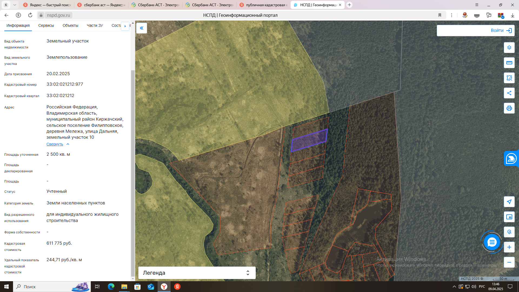This screenshot has height=292, width=519.
Task: Open the blue chat bubble button
Action: click(492, 242)
